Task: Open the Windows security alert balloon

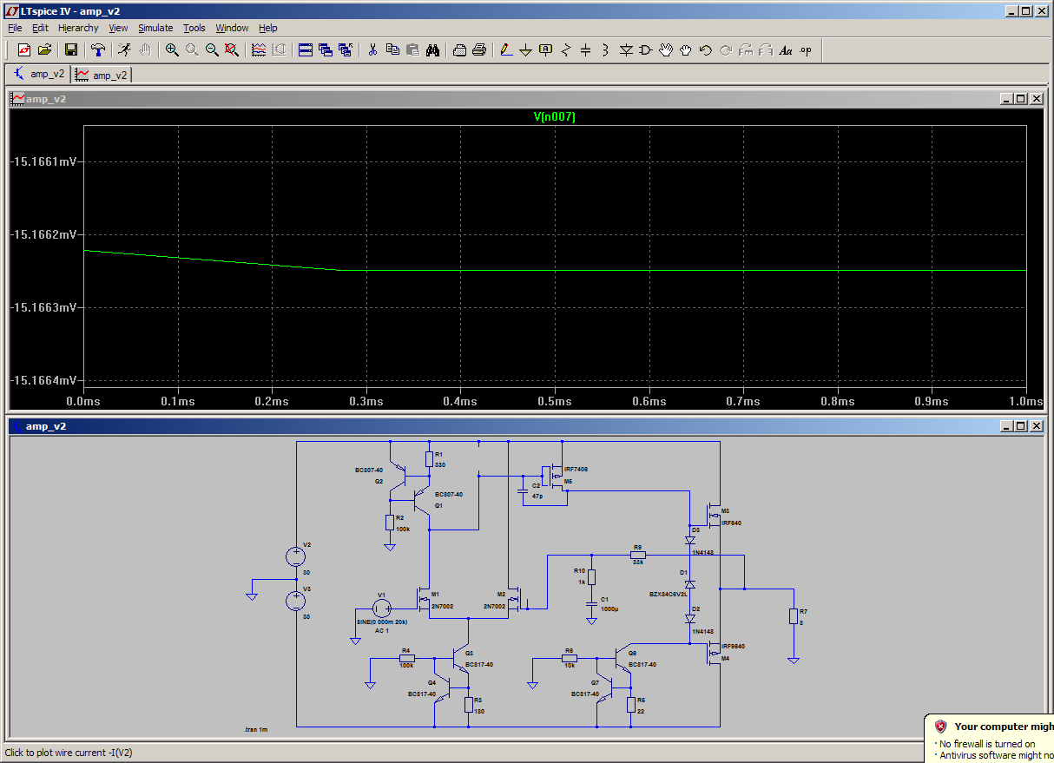Action: [x=990, y=739]
